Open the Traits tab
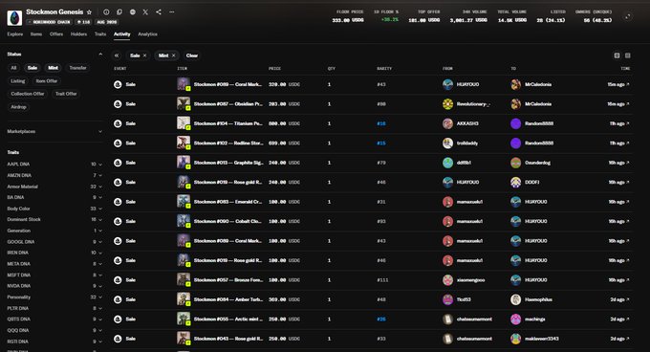Screen dimensions: 650x352 tap(100, 34)
